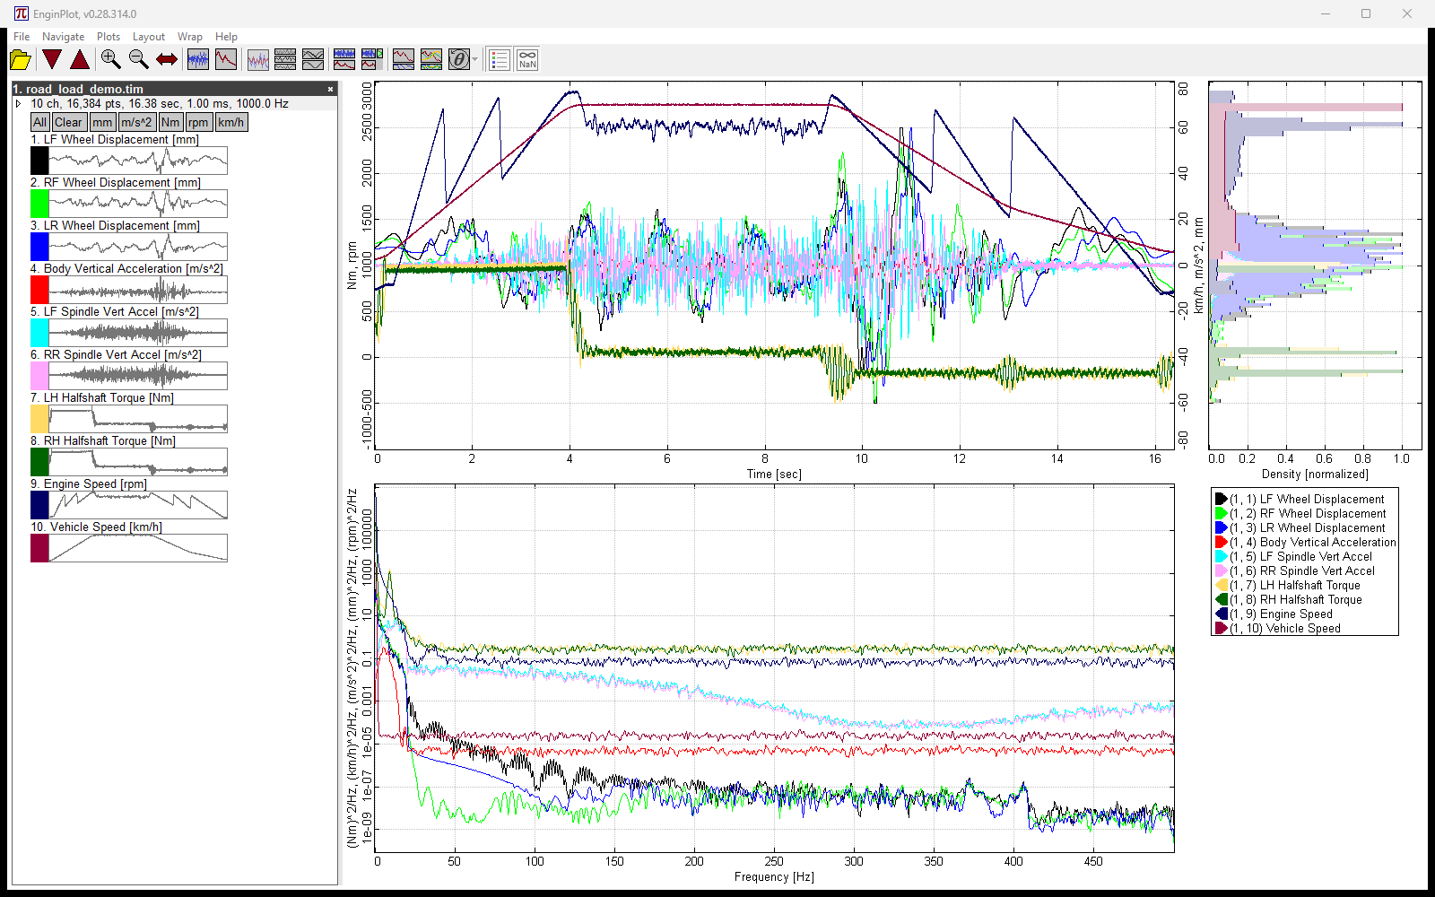Viewport: 1435px width, 897px height.
Task: Filter channels by mm unit
Action: 102,122
